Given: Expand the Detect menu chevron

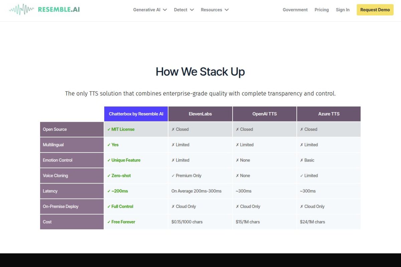Looking at the screenshot, I should tap(191, 10).
